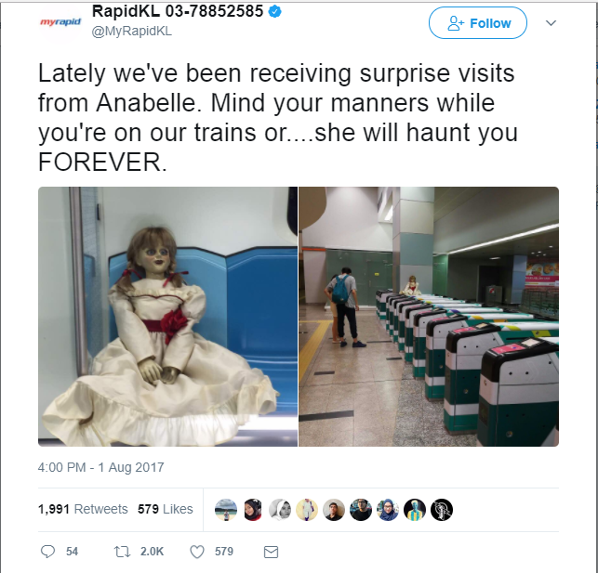Open the @MyRapidKL handle link
The height and width of the screenshot is (573, 598).
point(131,31)
